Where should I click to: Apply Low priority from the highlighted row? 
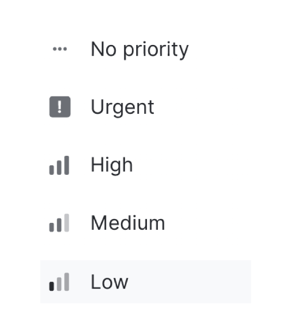(145, 282)
